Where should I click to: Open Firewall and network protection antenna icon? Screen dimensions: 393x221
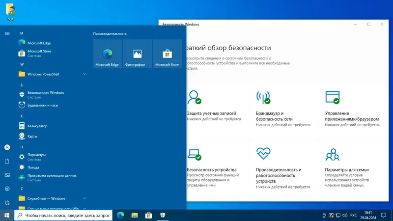point(263,97)
